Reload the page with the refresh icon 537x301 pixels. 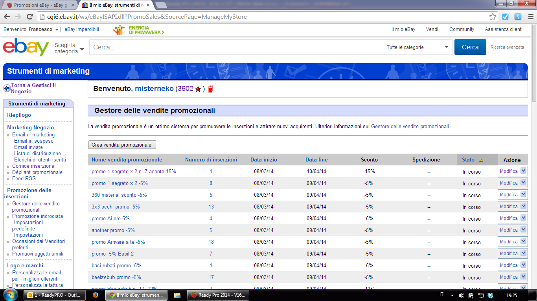[29, 17]
